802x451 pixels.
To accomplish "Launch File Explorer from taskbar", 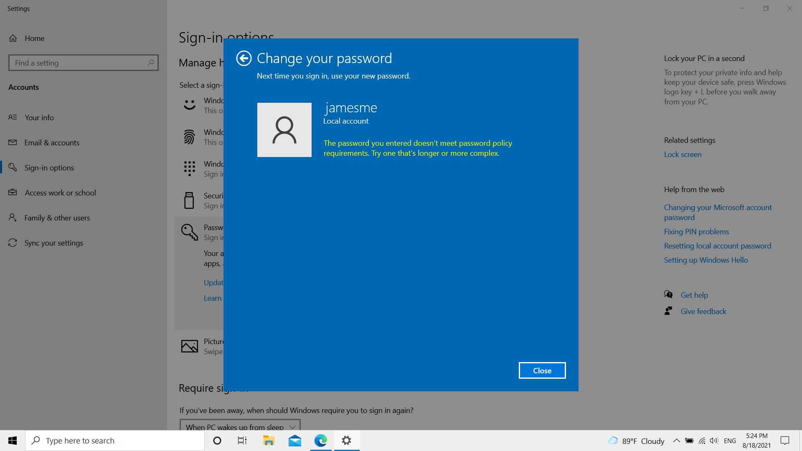I will coord(269,441).
